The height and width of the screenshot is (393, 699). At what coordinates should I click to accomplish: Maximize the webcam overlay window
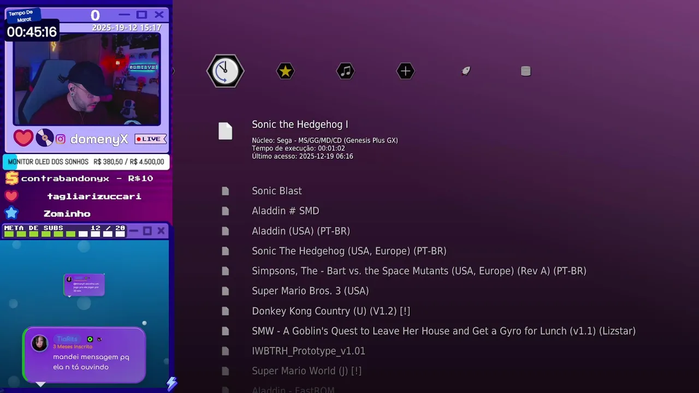141,15
